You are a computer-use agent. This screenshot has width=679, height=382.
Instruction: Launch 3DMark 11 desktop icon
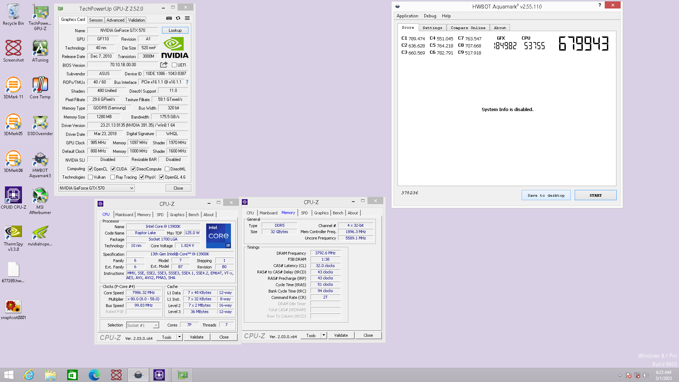click(x=13, y=88)
